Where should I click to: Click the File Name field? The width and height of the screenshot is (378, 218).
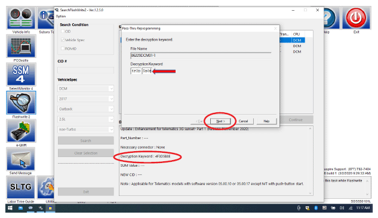click(201, 56)
